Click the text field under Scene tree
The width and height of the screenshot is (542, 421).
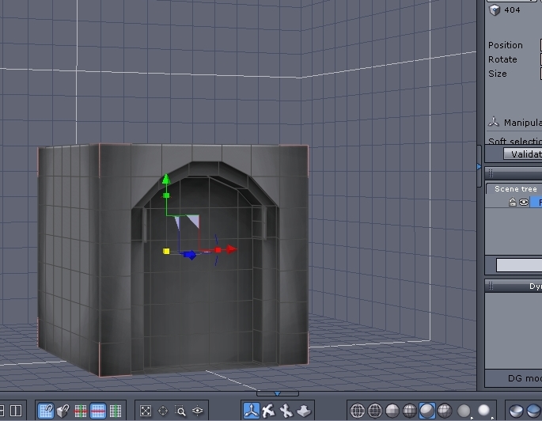(519, 265)
